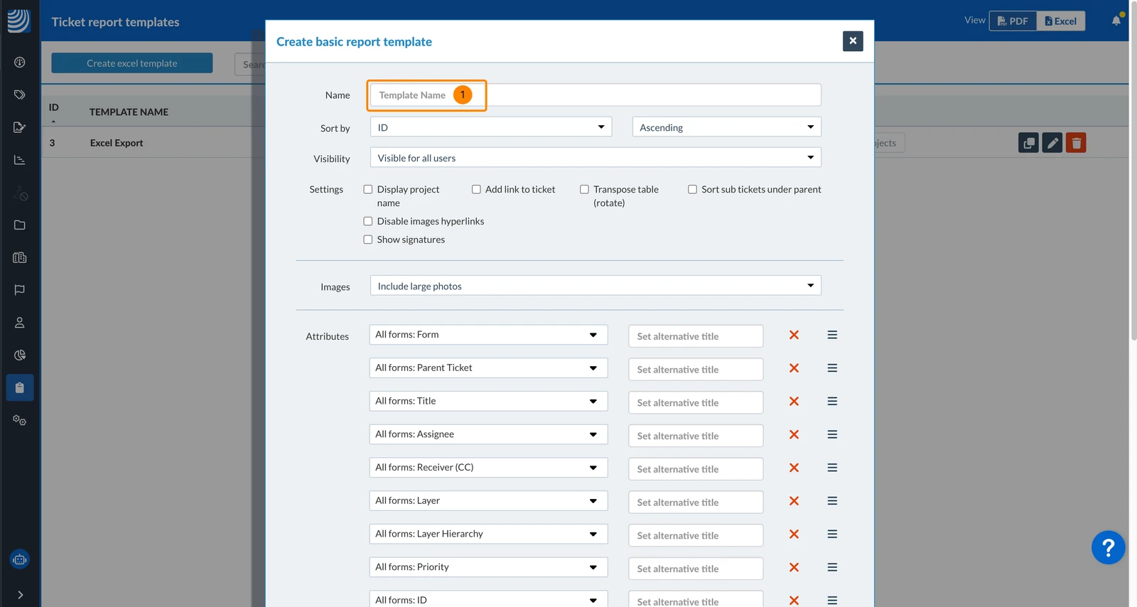Open the user icon in the left sidebar
This screenshot has width=1137, height=607.
20,323
